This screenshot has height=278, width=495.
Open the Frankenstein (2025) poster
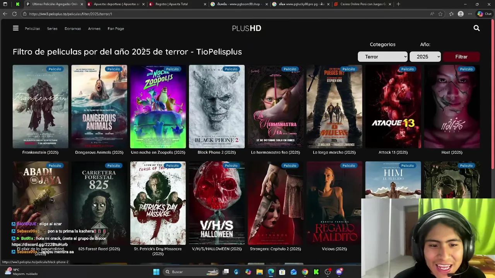pyautogui.click(x=40, y=107)
